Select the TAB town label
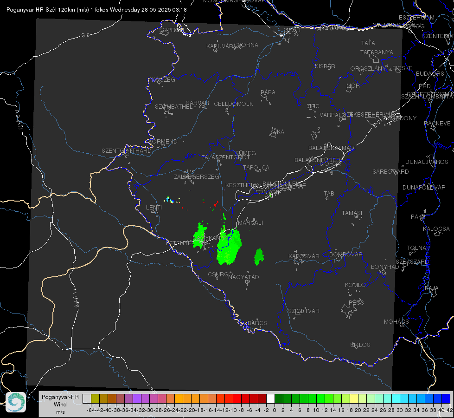The height and width of the screenshot is (418, 454). tap(329, 194)
